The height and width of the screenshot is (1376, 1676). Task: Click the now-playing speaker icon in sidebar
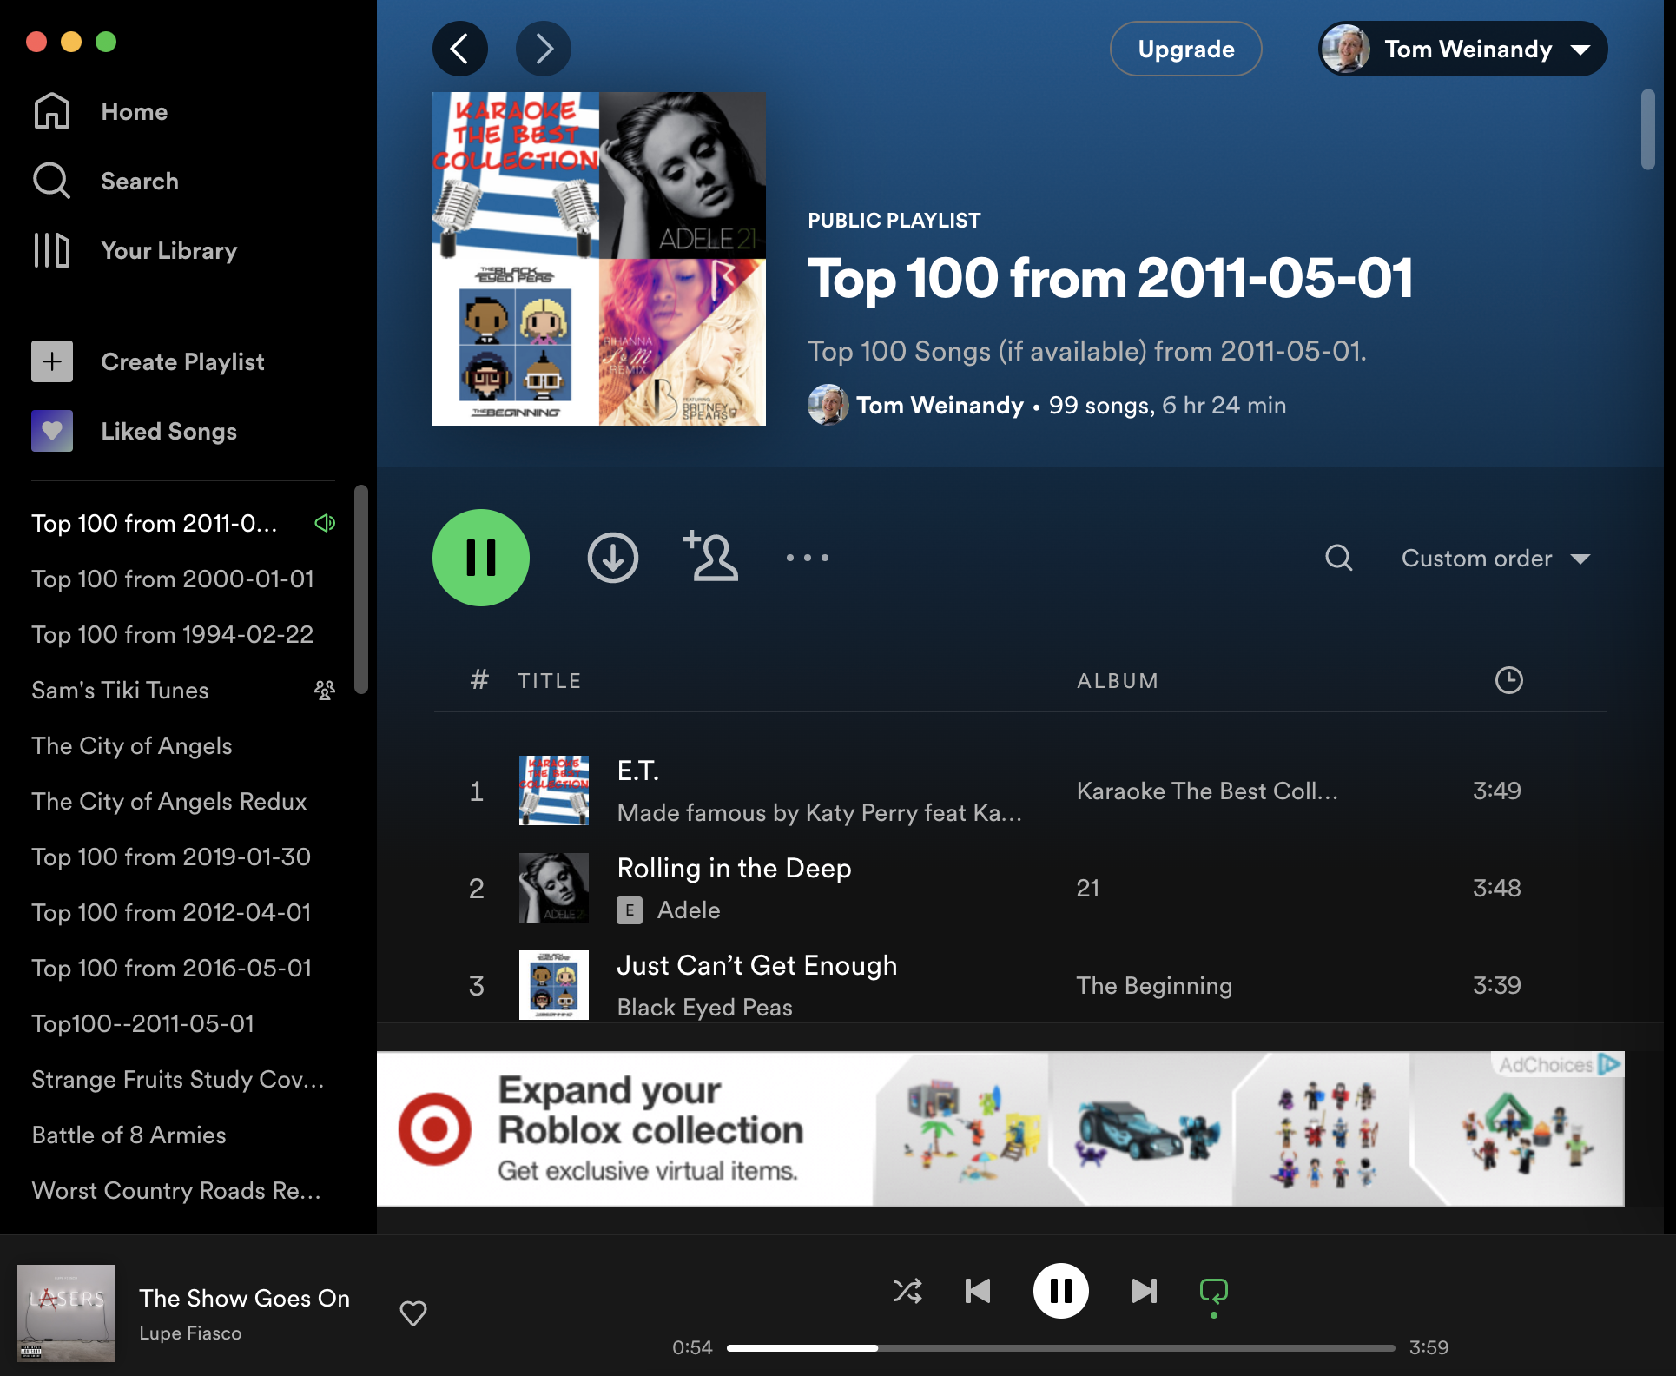click(x=325, y=523)
